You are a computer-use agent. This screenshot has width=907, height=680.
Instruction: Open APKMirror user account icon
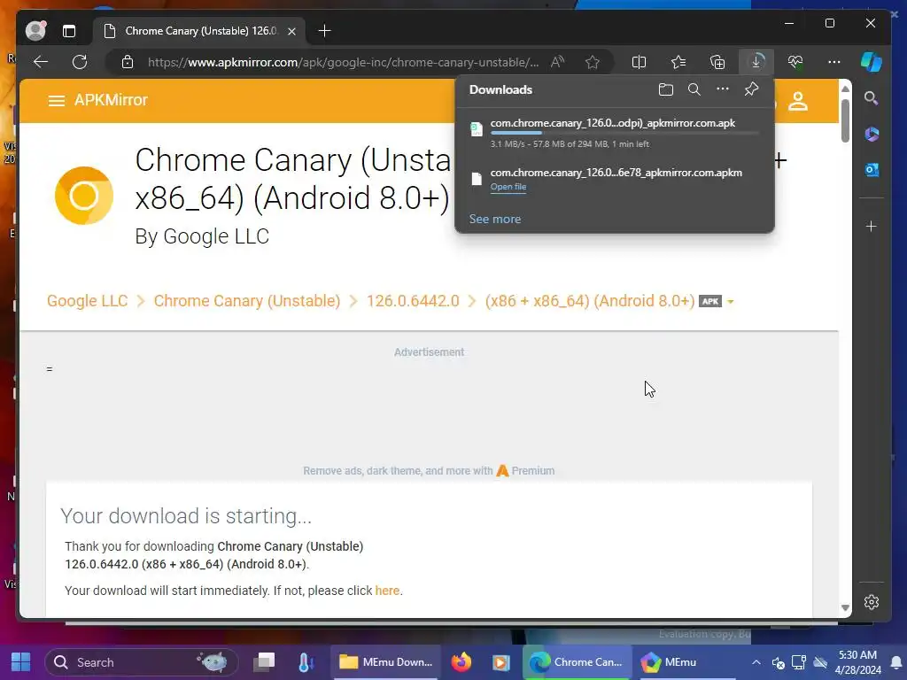pyautogui.click(x=798, y=101)
